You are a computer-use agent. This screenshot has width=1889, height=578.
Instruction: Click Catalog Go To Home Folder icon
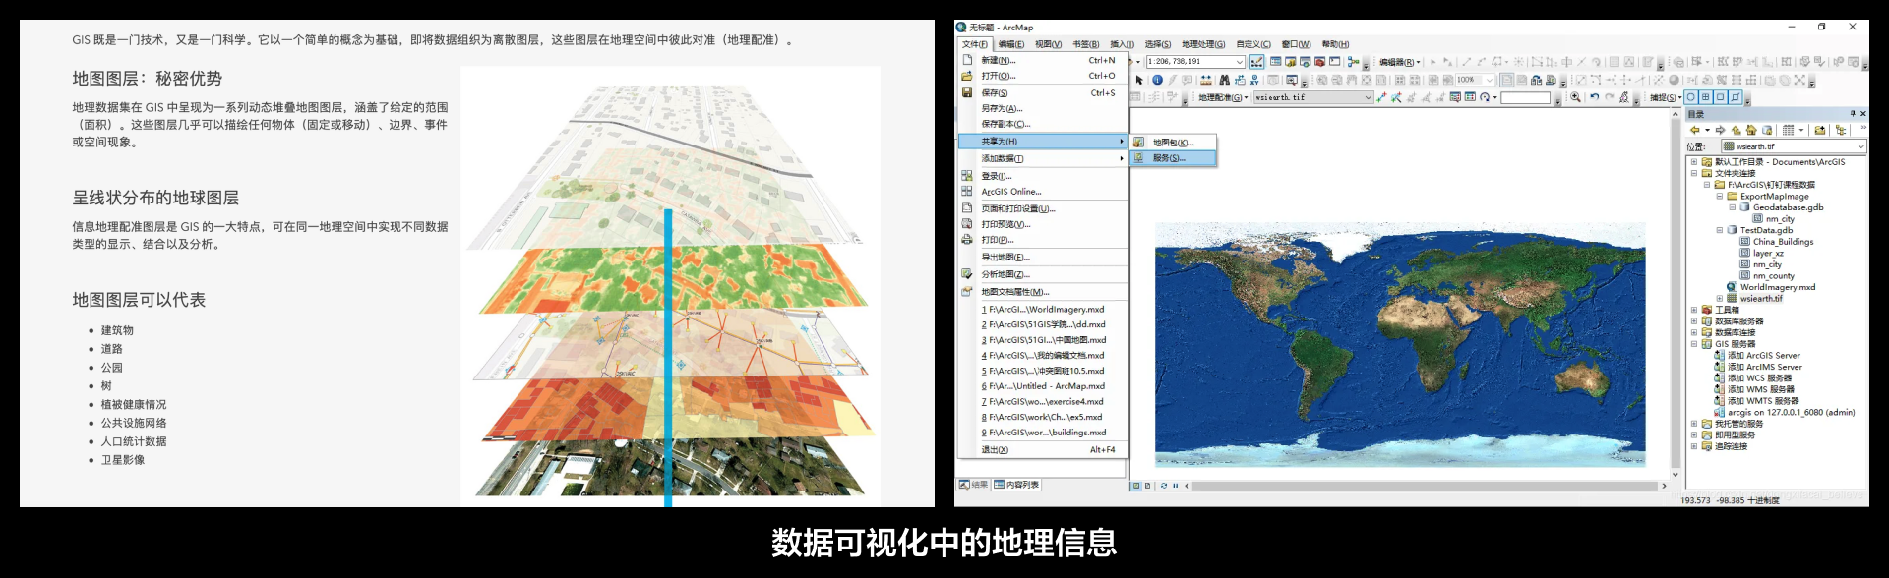[x=1751, y=130]
